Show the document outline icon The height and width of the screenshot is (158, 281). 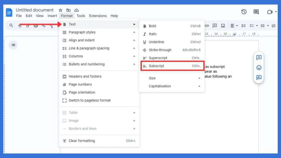tap(13, 45)
